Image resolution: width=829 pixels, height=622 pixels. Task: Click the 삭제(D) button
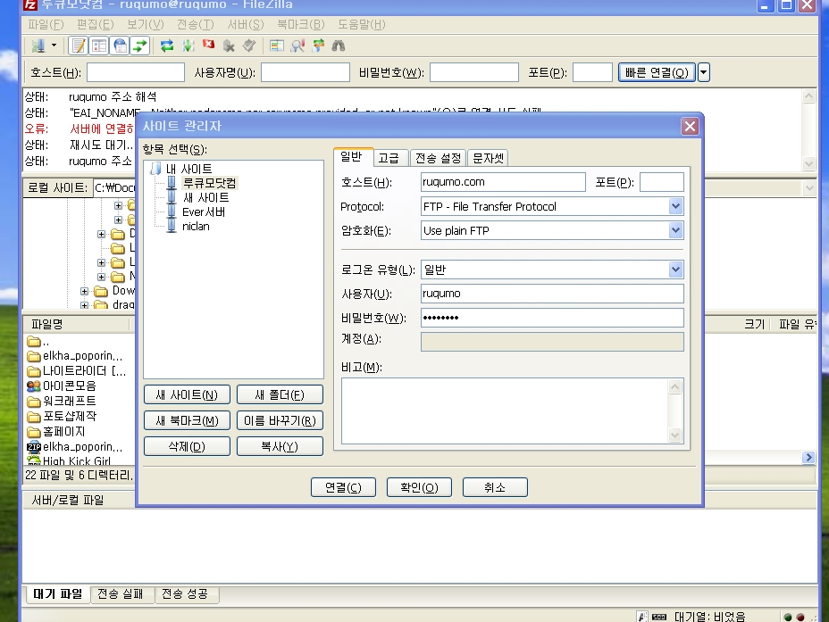click(x=187, y=447)
